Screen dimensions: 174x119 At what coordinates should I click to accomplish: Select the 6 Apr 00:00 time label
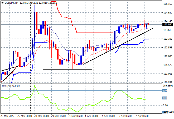(125, 116)
